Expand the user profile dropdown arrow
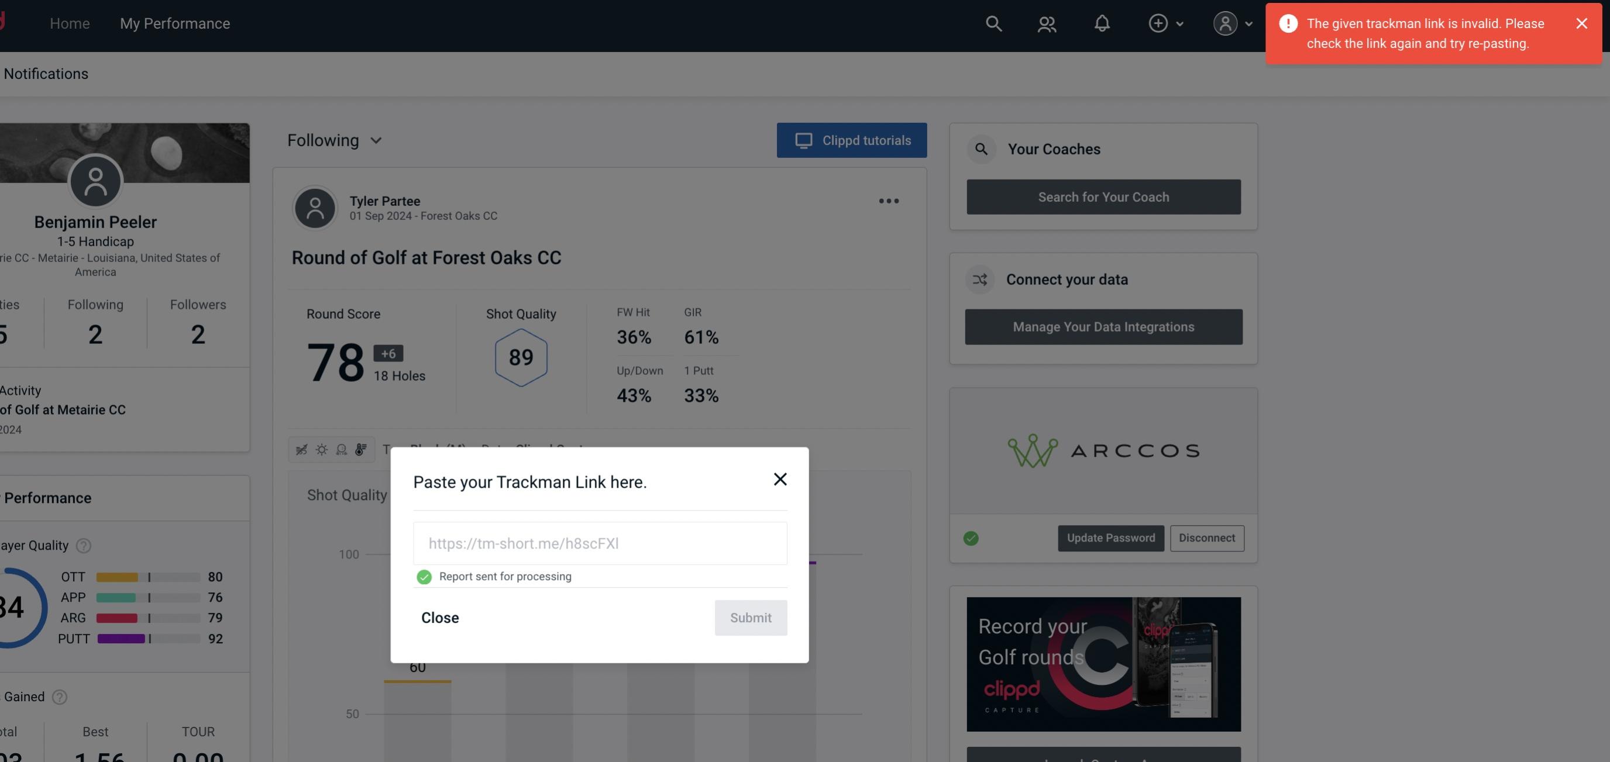 point(1248,23)
